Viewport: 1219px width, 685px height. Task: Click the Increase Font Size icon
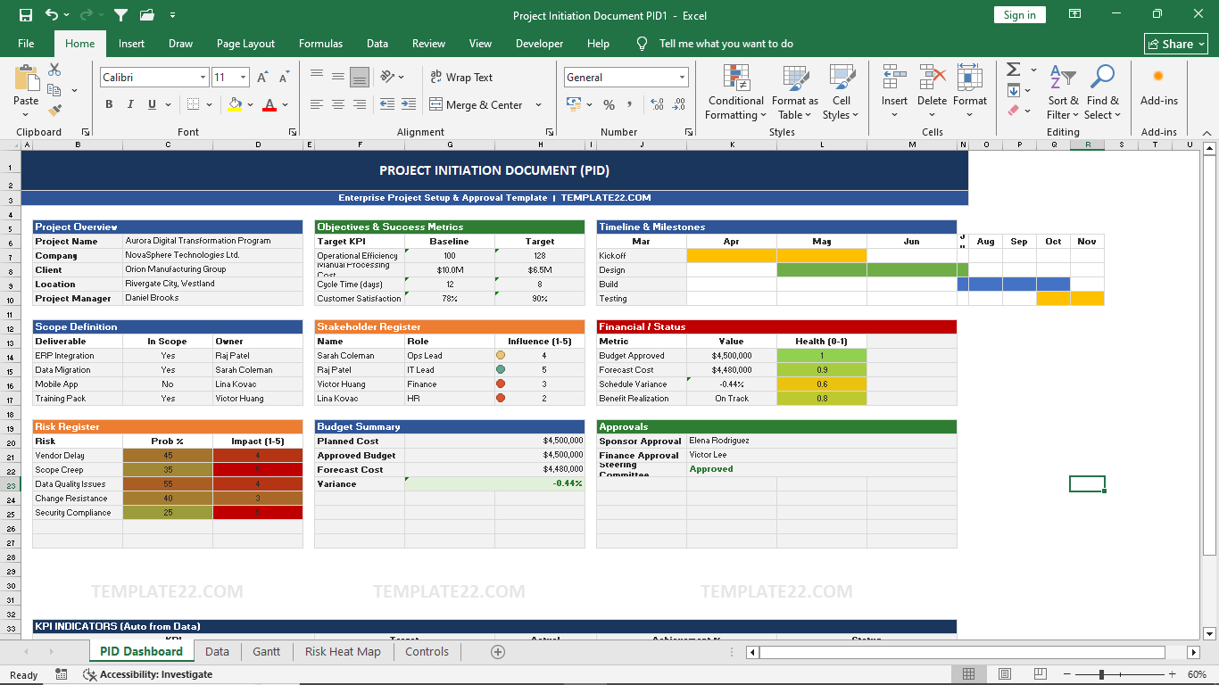click(262, 78)
